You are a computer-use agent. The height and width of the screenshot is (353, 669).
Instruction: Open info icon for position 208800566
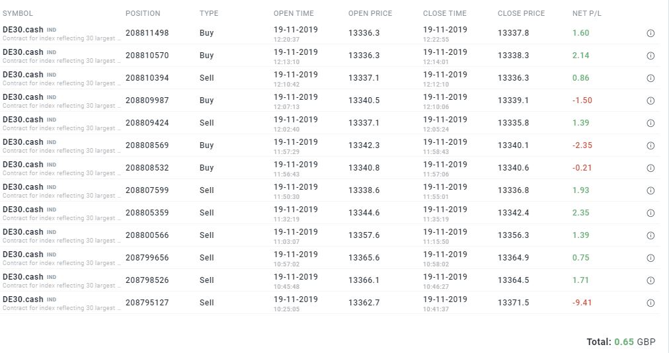pyautogui.click(x=650, y=235)
